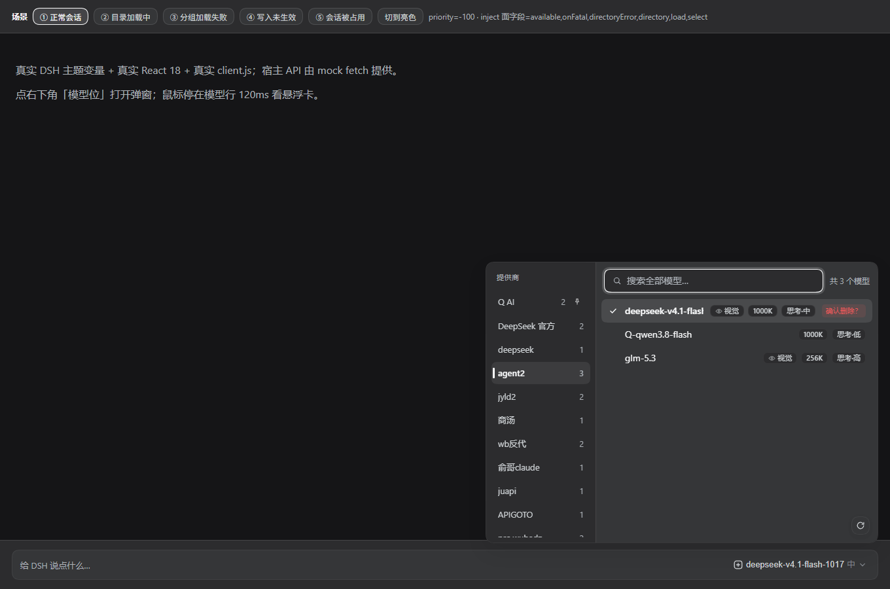The height and width of the screenshot is (589, 890).
Task: Select the wb反代 provider
Action: (x=541, y=444)
